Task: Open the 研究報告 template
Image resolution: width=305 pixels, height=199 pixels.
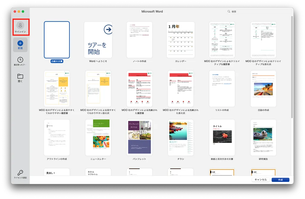Action: (263, 138)
